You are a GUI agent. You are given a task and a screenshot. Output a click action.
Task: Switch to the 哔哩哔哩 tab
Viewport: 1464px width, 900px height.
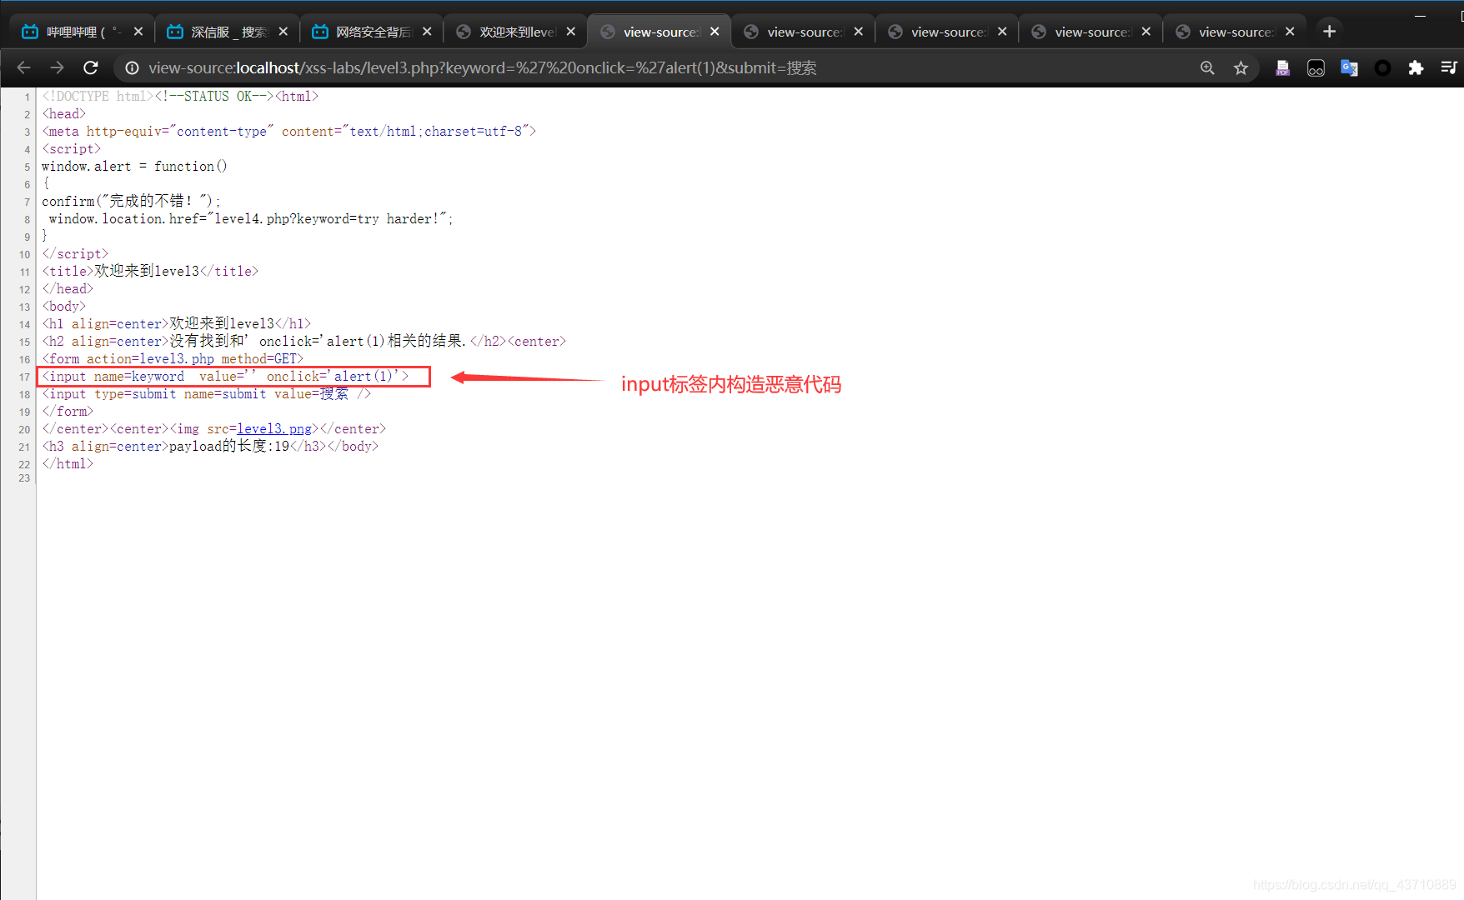click(x=83, y=32)
